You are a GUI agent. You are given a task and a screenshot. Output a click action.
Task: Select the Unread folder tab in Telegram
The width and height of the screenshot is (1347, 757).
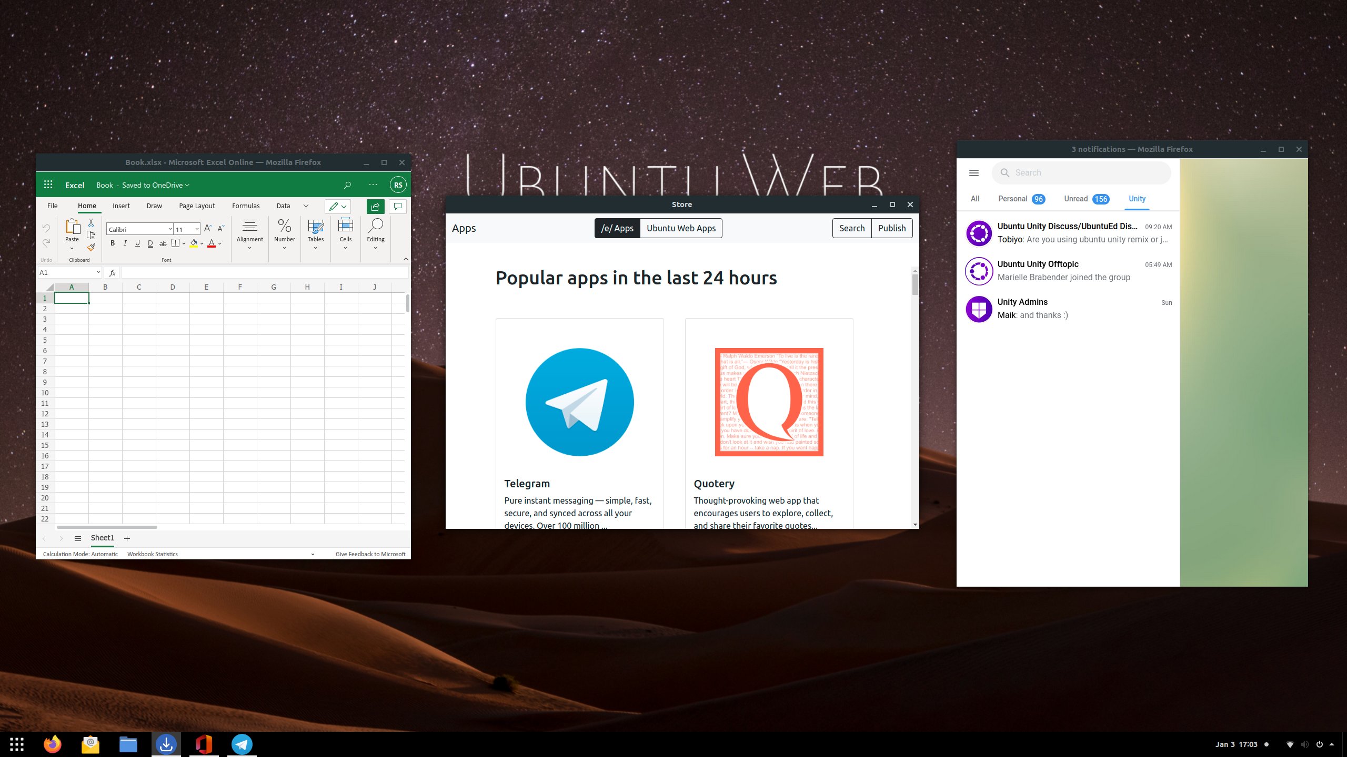pos(1087,199)
